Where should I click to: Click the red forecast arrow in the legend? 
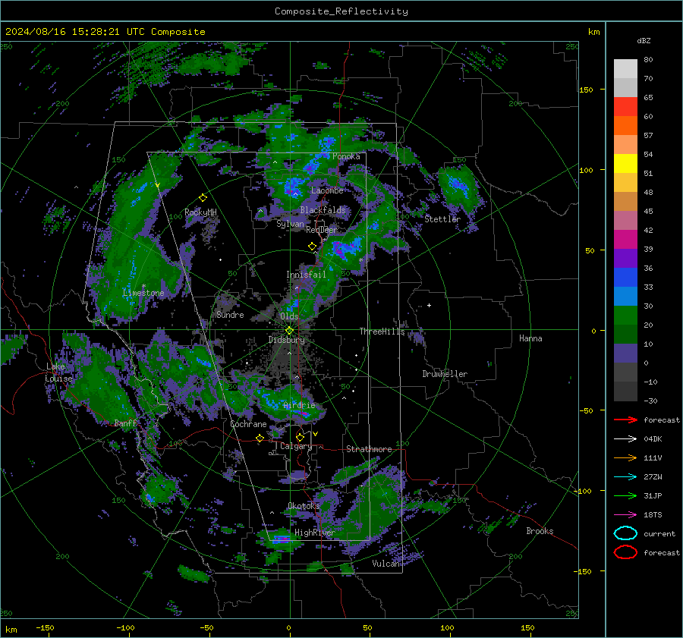(625, 420)
